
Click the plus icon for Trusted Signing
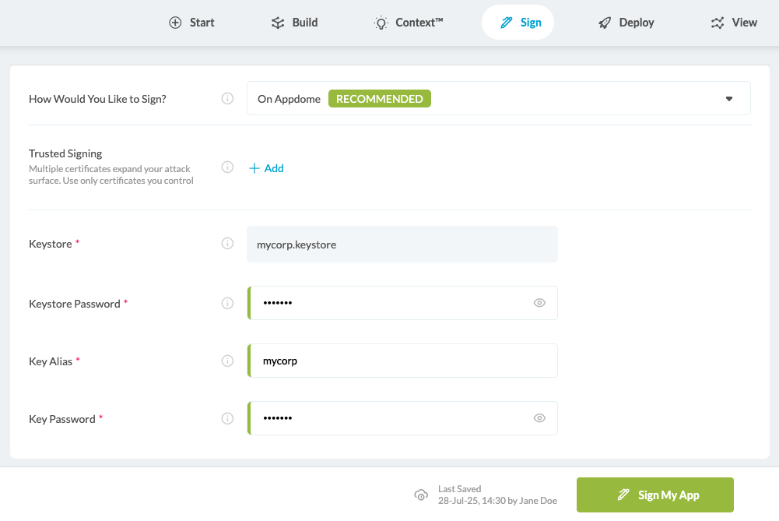(x=254, y=168)
